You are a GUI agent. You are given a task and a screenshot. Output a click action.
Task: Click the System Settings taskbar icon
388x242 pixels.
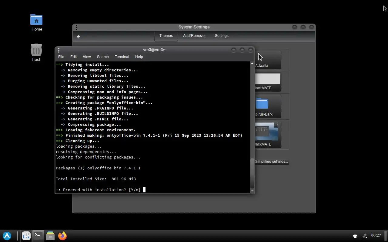tap(26, 236)
